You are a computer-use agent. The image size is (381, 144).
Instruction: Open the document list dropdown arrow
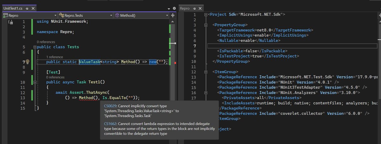click(x=168, y=9)
